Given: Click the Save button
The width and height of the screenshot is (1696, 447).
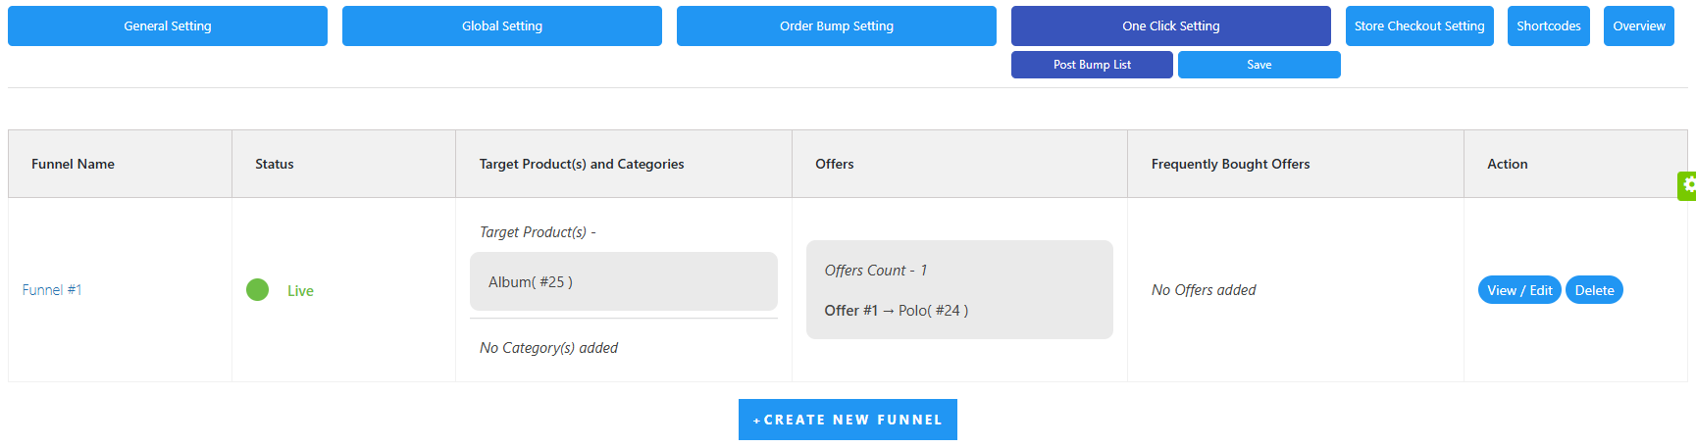Looking at the screenshot, I should pyautogui.click(x=1259, y=65).
